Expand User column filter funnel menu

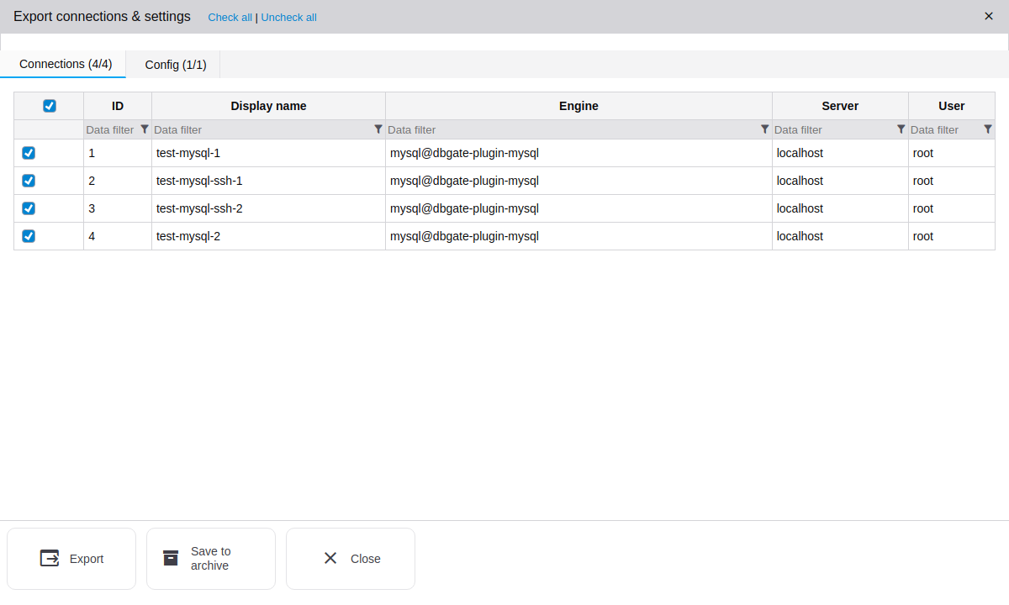988,129
